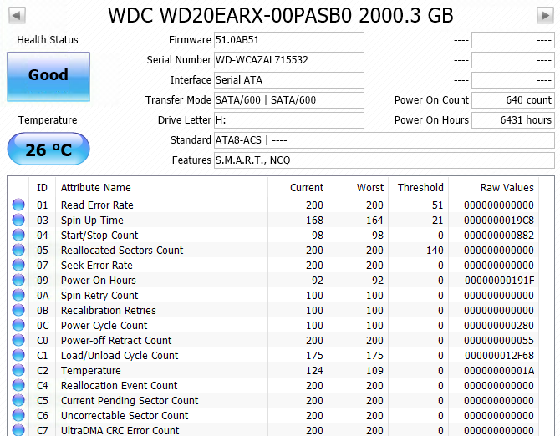The height and width of the screenshot is (436, 560).
Task: Select the Recalibration Retries attribute name
Action: coord(108,310)
